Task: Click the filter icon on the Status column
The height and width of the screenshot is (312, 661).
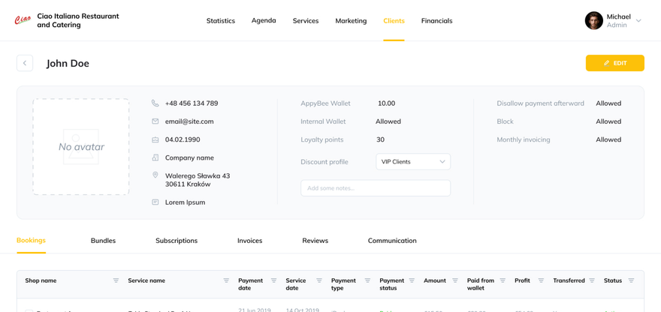Action: coord(631,280)
